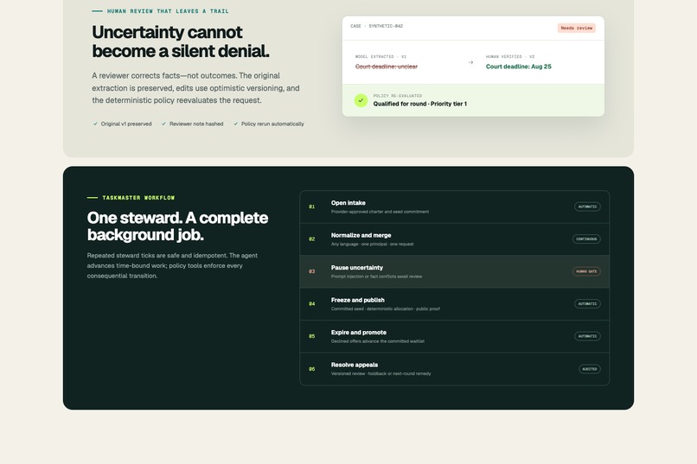Click the AUDITED badge on Resolve appeals

point(590,369)
